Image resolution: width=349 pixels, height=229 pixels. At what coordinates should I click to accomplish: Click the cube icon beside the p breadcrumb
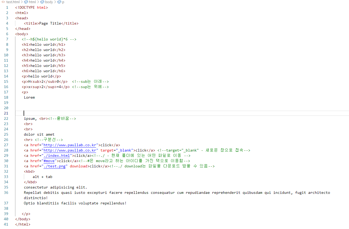(59, 2)
